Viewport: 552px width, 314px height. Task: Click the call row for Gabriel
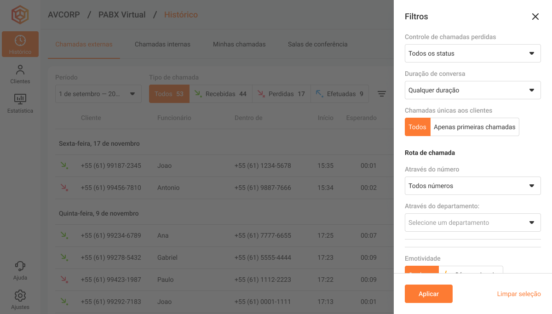pyautogui.click(x=221, y=257)
